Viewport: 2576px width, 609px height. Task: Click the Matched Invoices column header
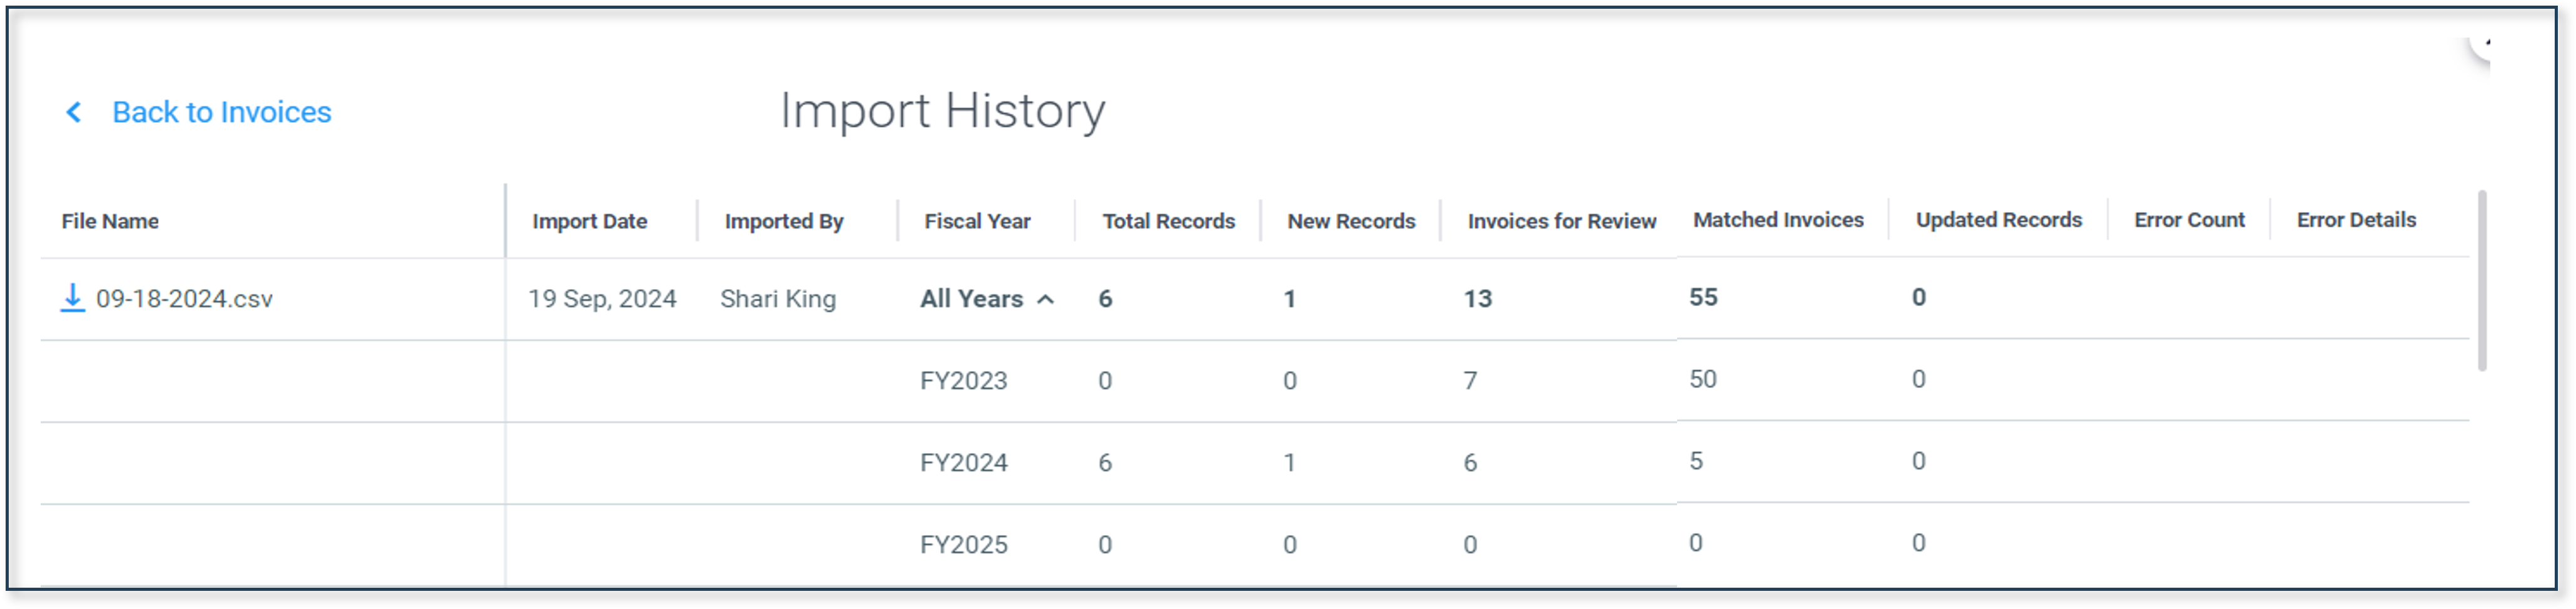point(1778,220)
